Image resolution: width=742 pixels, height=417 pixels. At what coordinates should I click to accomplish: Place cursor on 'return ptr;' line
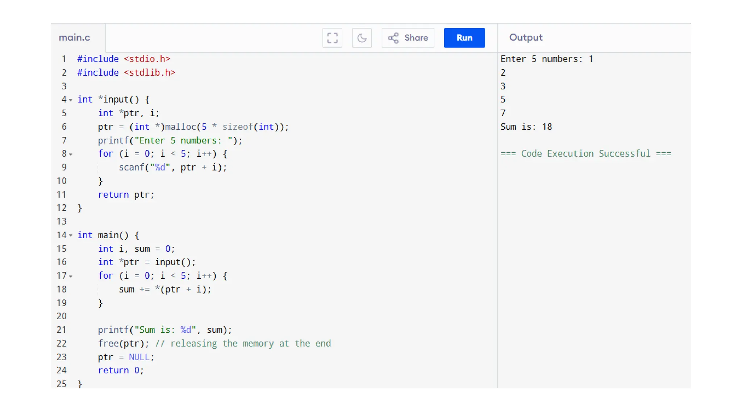click(x=126, y=195)
